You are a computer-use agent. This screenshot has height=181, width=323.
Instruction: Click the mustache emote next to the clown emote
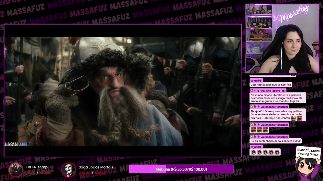[x=299, y=118]
